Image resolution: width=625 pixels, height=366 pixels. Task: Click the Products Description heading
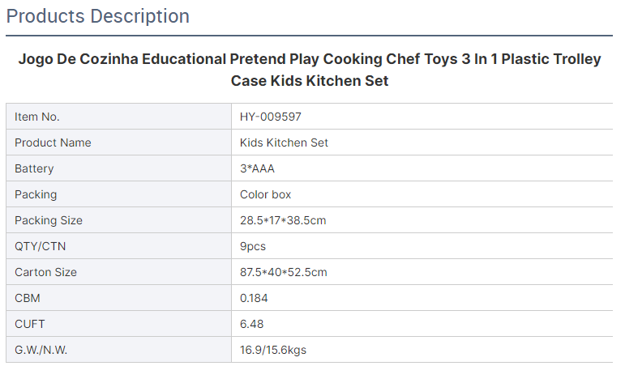coord(97,17)
